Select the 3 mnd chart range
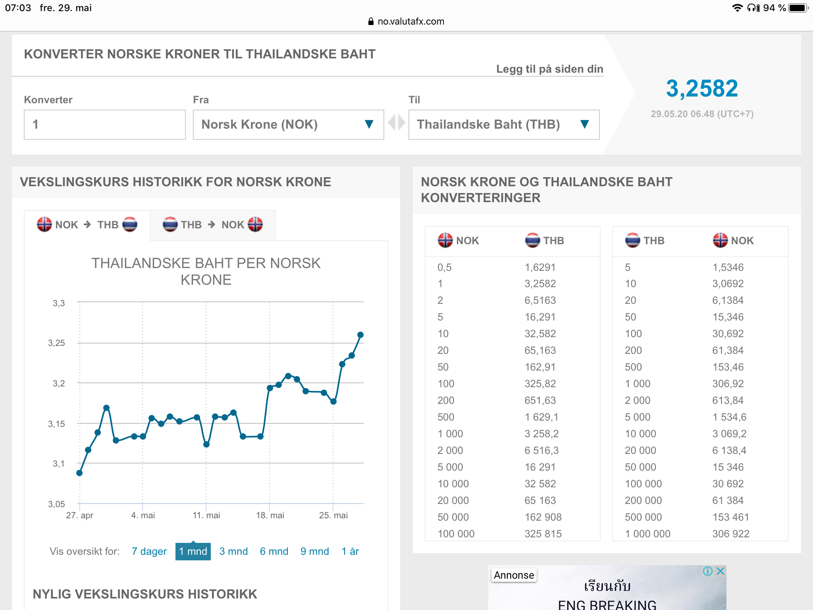This screenshot has height=610, width=813. point(233,551)
